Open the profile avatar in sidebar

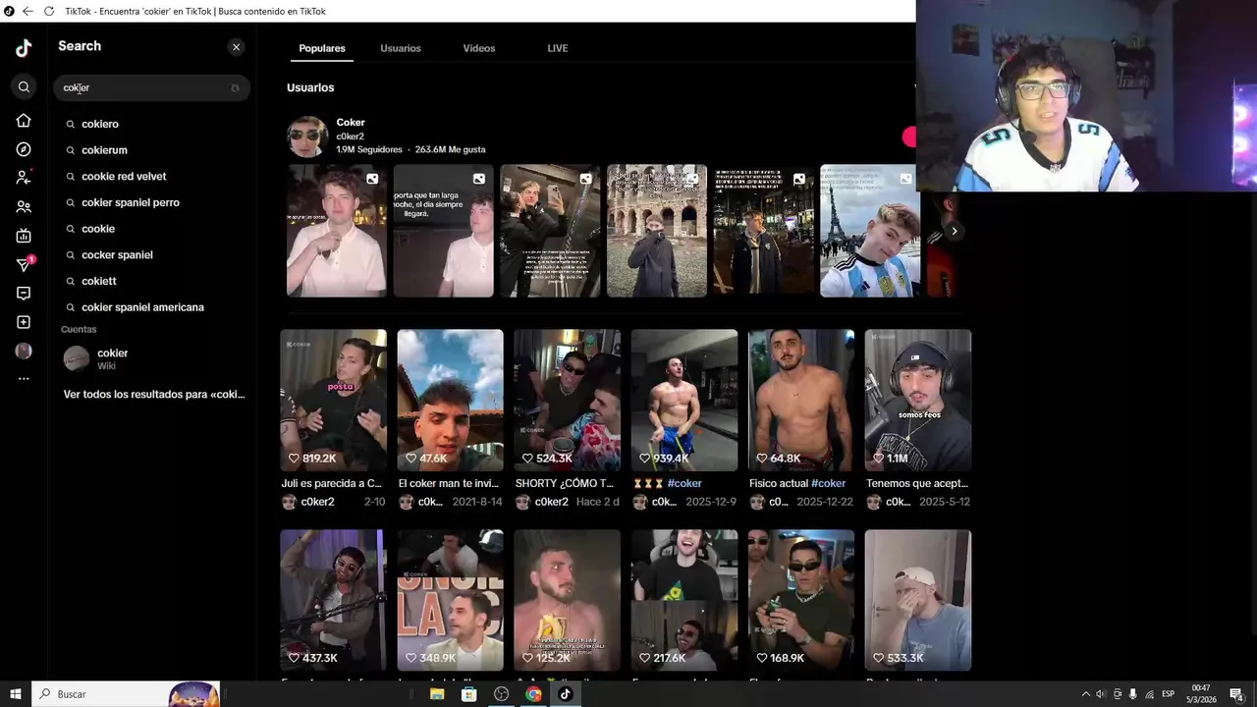(24, 351)
